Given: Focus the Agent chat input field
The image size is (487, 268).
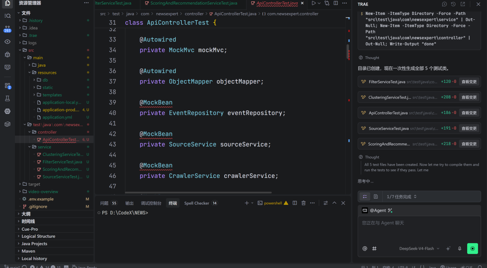Looking at the screenshot, I should (419, 230).
